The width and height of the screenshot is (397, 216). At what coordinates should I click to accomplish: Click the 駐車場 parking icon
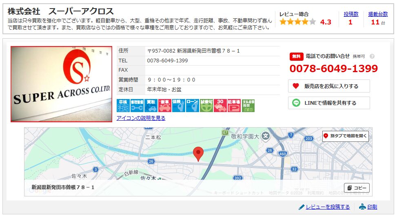234,106
